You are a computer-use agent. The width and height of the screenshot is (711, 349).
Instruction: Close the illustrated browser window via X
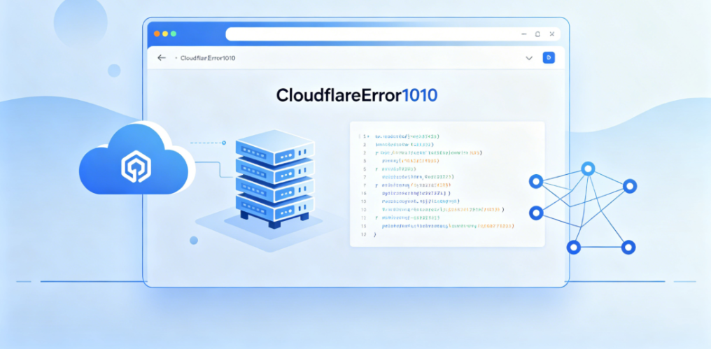552,34
